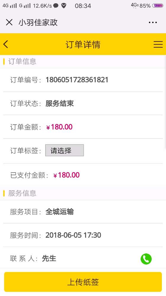
Task: Tap the 服务信息 section header
Action: (x=22, y=193)
